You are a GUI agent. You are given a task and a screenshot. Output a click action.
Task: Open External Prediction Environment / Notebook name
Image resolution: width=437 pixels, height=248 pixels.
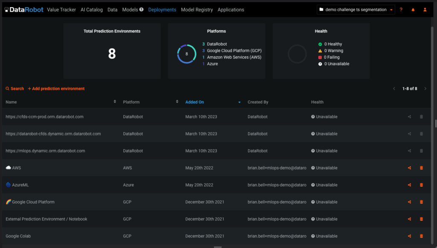coord(46,219)
